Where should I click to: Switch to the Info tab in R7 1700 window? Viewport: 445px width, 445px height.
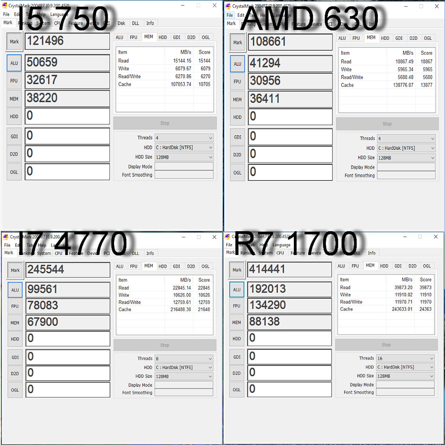click(371, 253)
